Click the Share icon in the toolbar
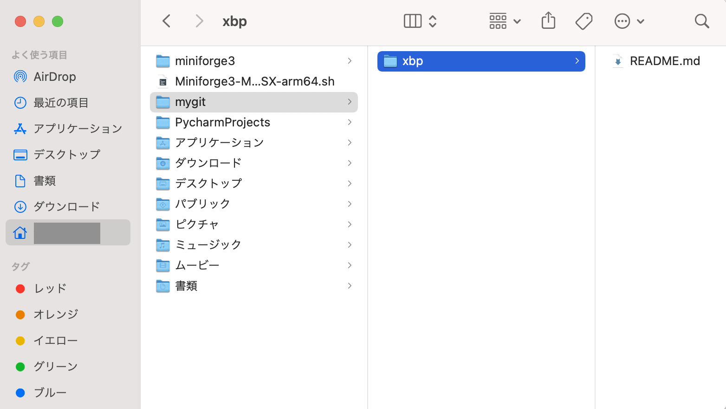The height and width of the screenshot is (409, 726). (548, 21)
